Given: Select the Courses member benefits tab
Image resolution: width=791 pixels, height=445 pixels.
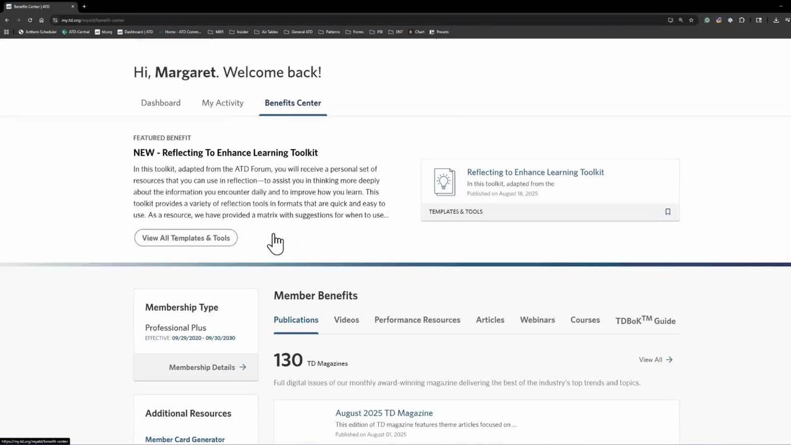Looking at the screenshot, I should tap(585, 320).
